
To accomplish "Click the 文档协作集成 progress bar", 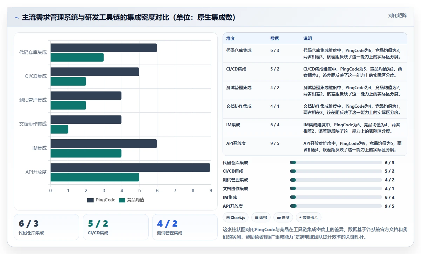I will 336,189.
